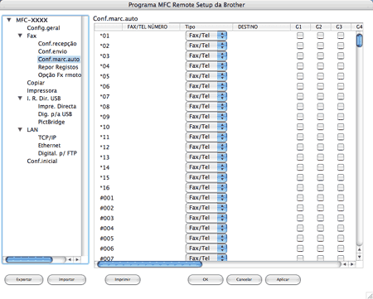This screenshot has height=299, width=373.
Task: Collapse the Fax tree node
Action: pos(20,36)
